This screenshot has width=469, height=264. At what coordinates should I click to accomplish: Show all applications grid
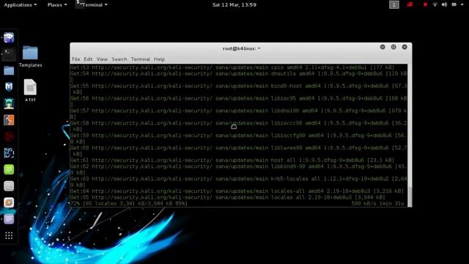coord(9,235)
